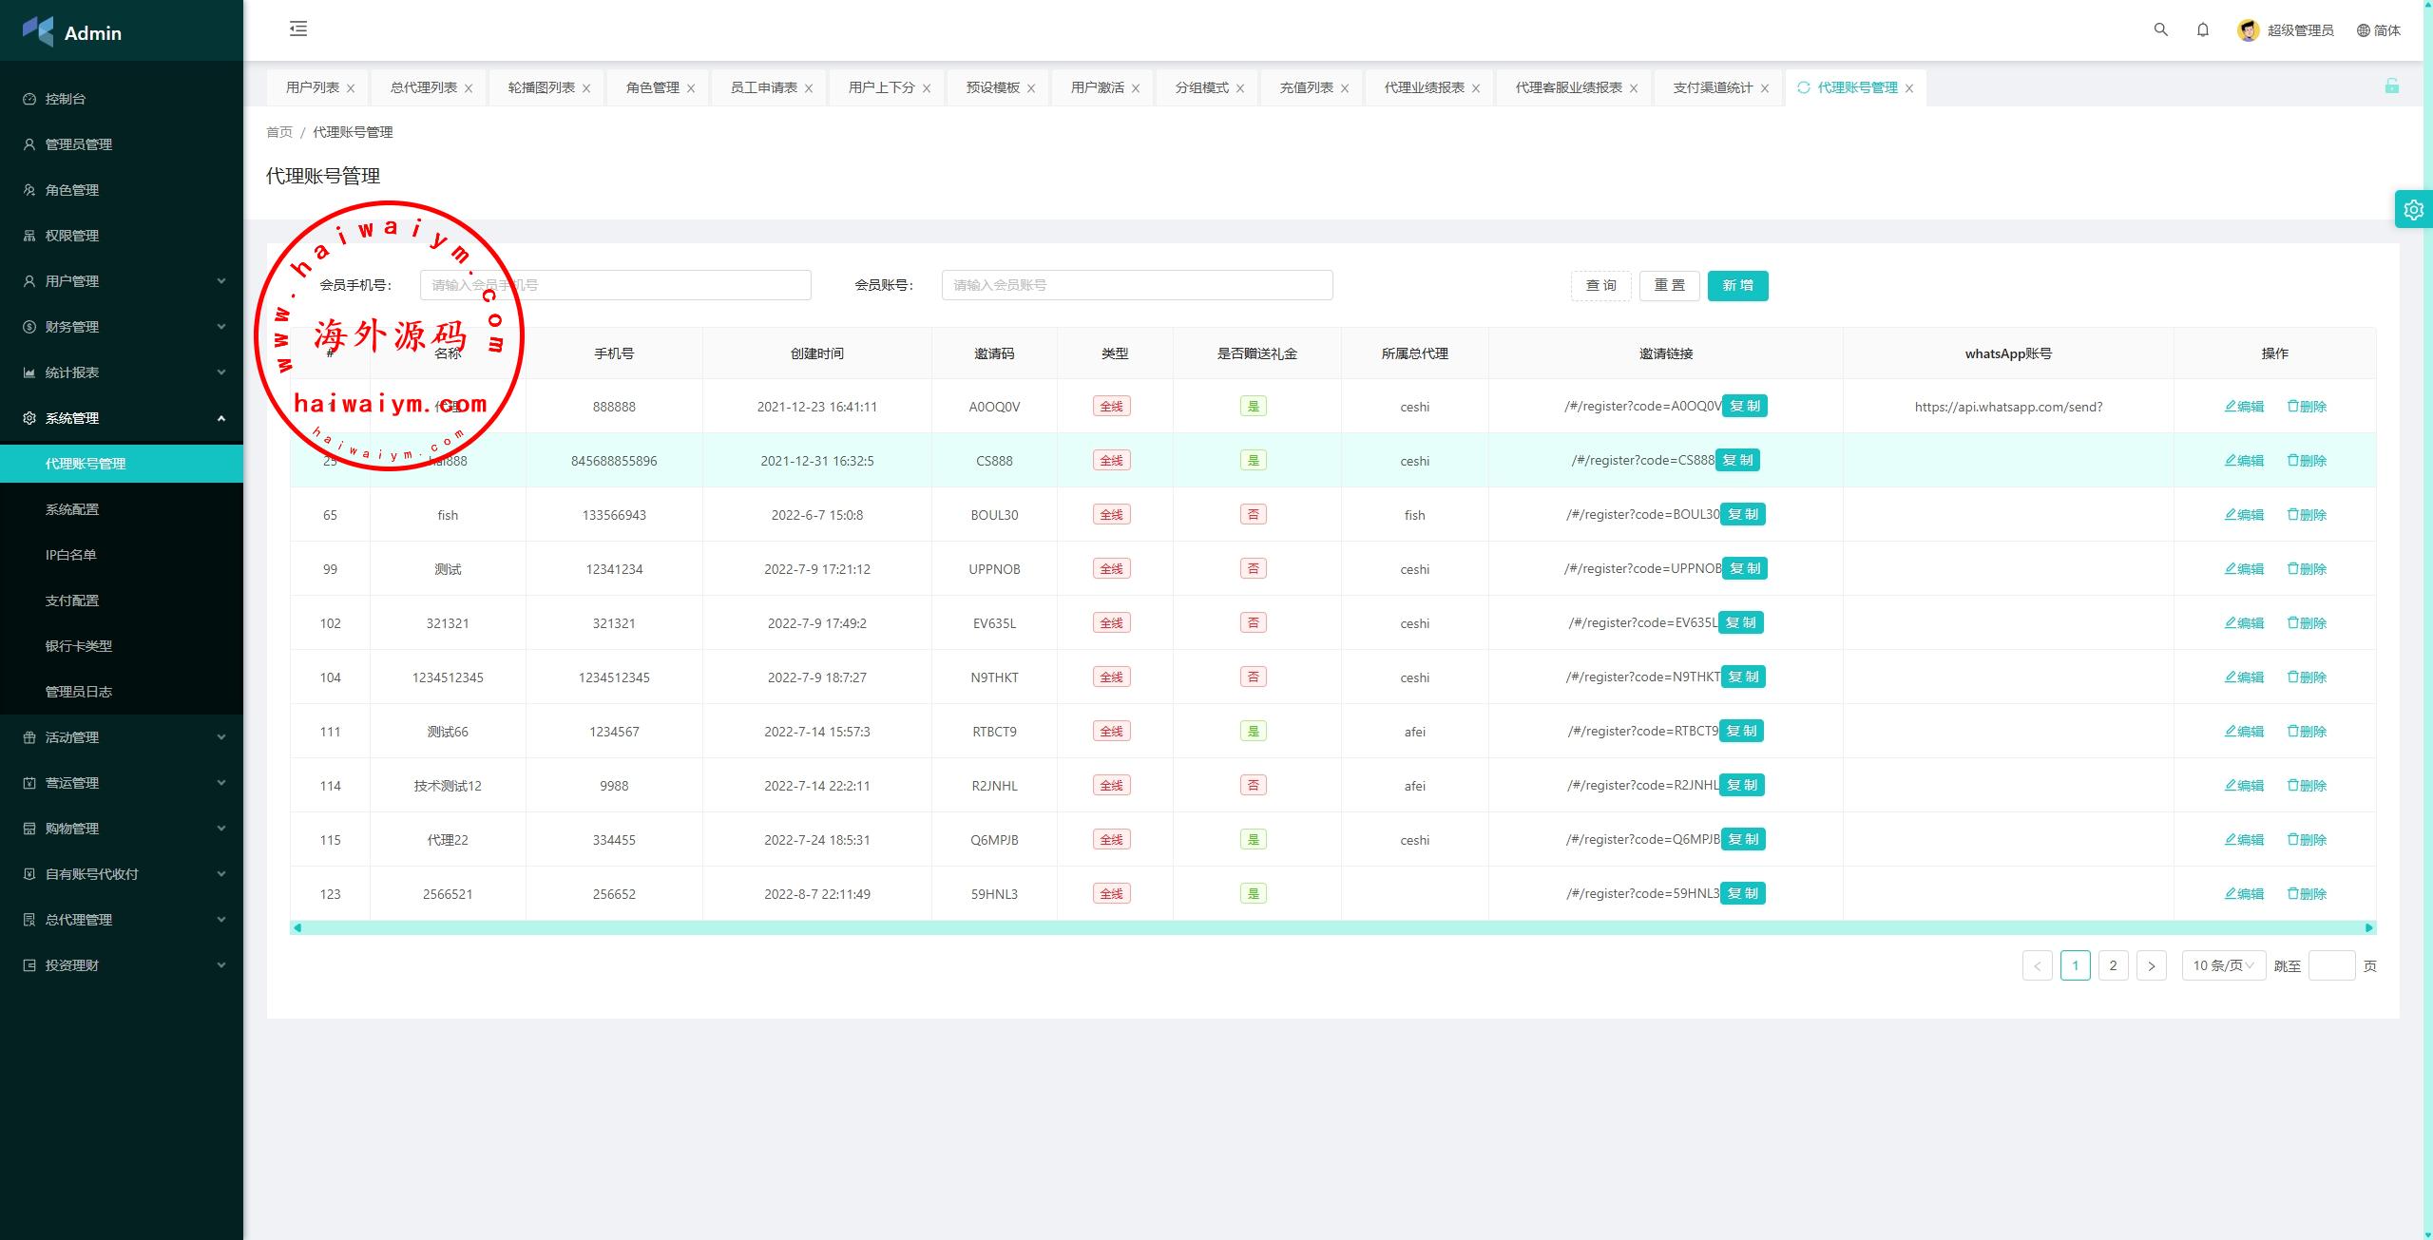Collapse the sidebar with the menu fold icon
The width and height of the screenshot is (2433, 1240).
click(298, 29)
